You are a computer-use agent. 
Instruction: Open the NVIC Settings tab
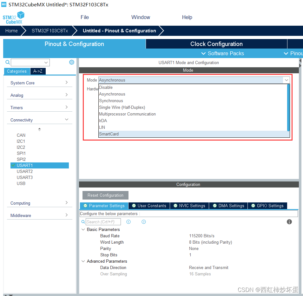[x=189, y=206]
